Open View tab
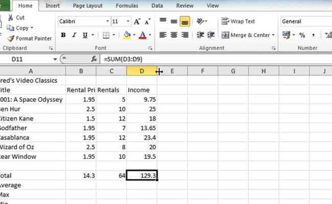332x204 pixels. (x=212, y=6)
